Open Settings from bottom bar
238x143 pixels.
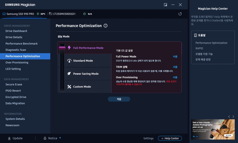(x=148, y=138)
